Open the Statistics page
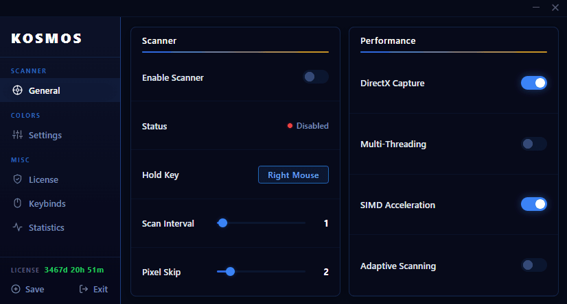The image size is (567, 304). 46,227
